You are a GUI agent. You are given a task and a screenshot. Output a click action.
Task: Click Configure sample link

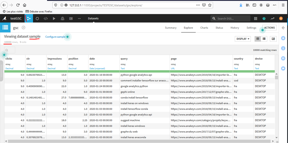(55, 37)
